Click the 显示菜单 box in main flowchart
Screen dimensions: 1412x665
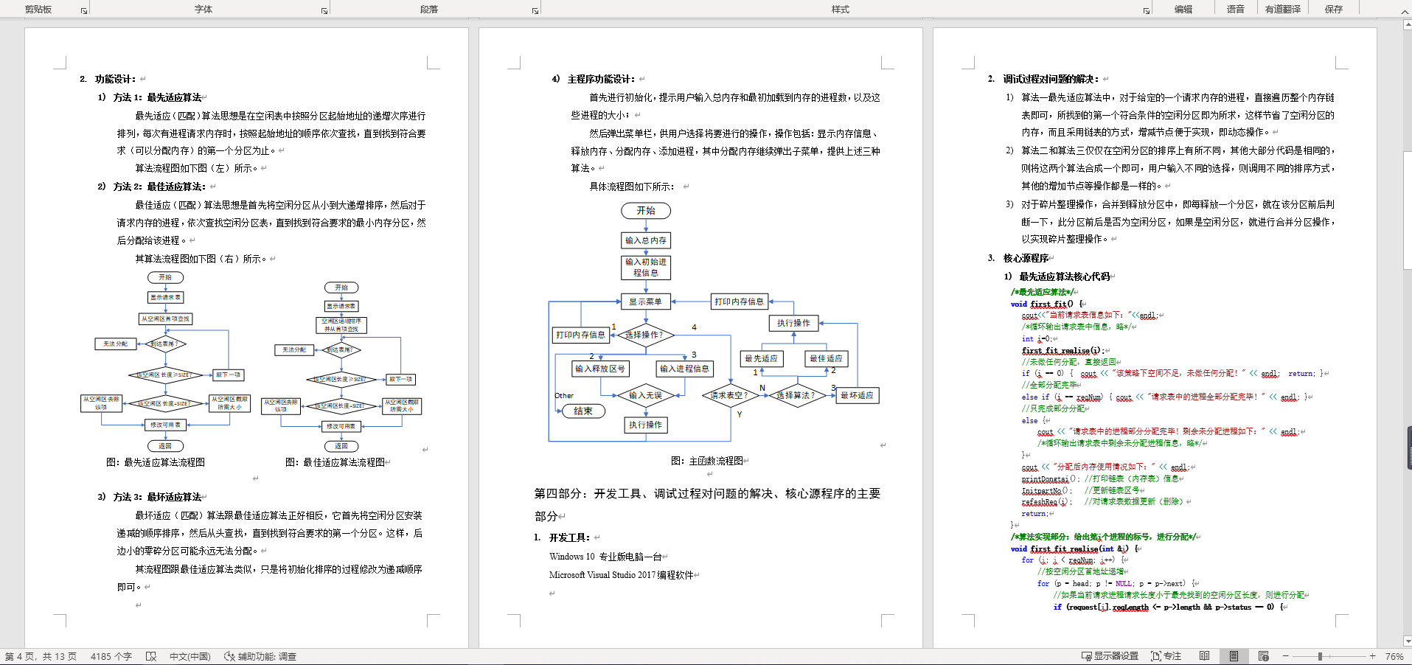point(645,302)
